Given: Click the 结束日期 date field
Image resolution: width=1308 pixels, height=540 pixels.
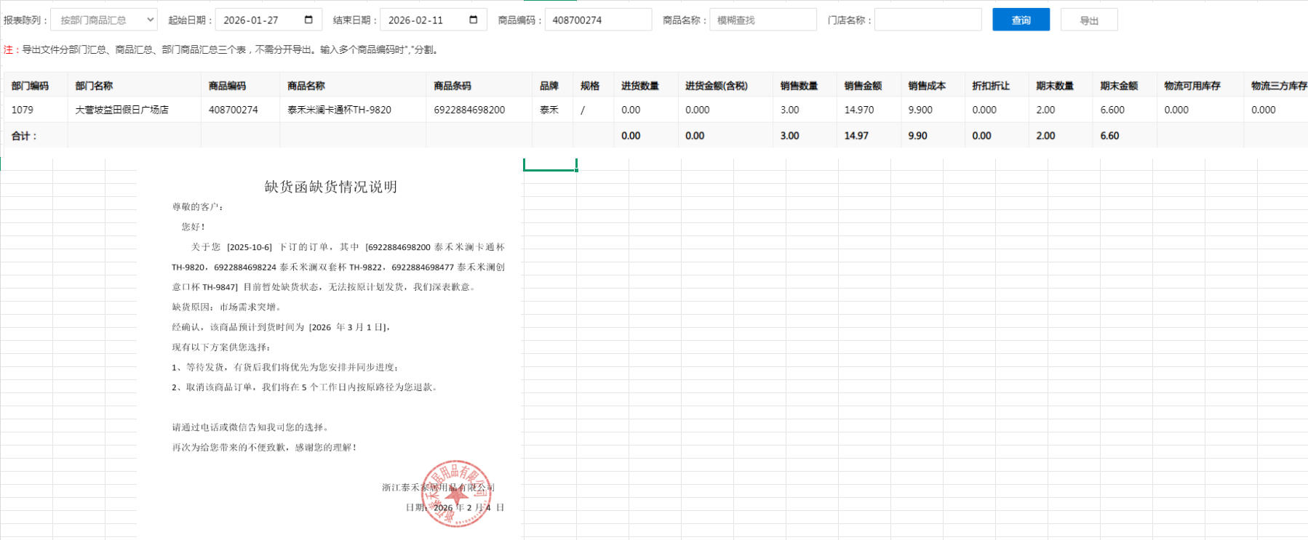Looking at the screenshot, I should point(426,20).
